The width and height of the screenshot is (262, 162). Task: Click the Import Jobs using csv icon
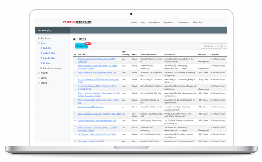41,68
